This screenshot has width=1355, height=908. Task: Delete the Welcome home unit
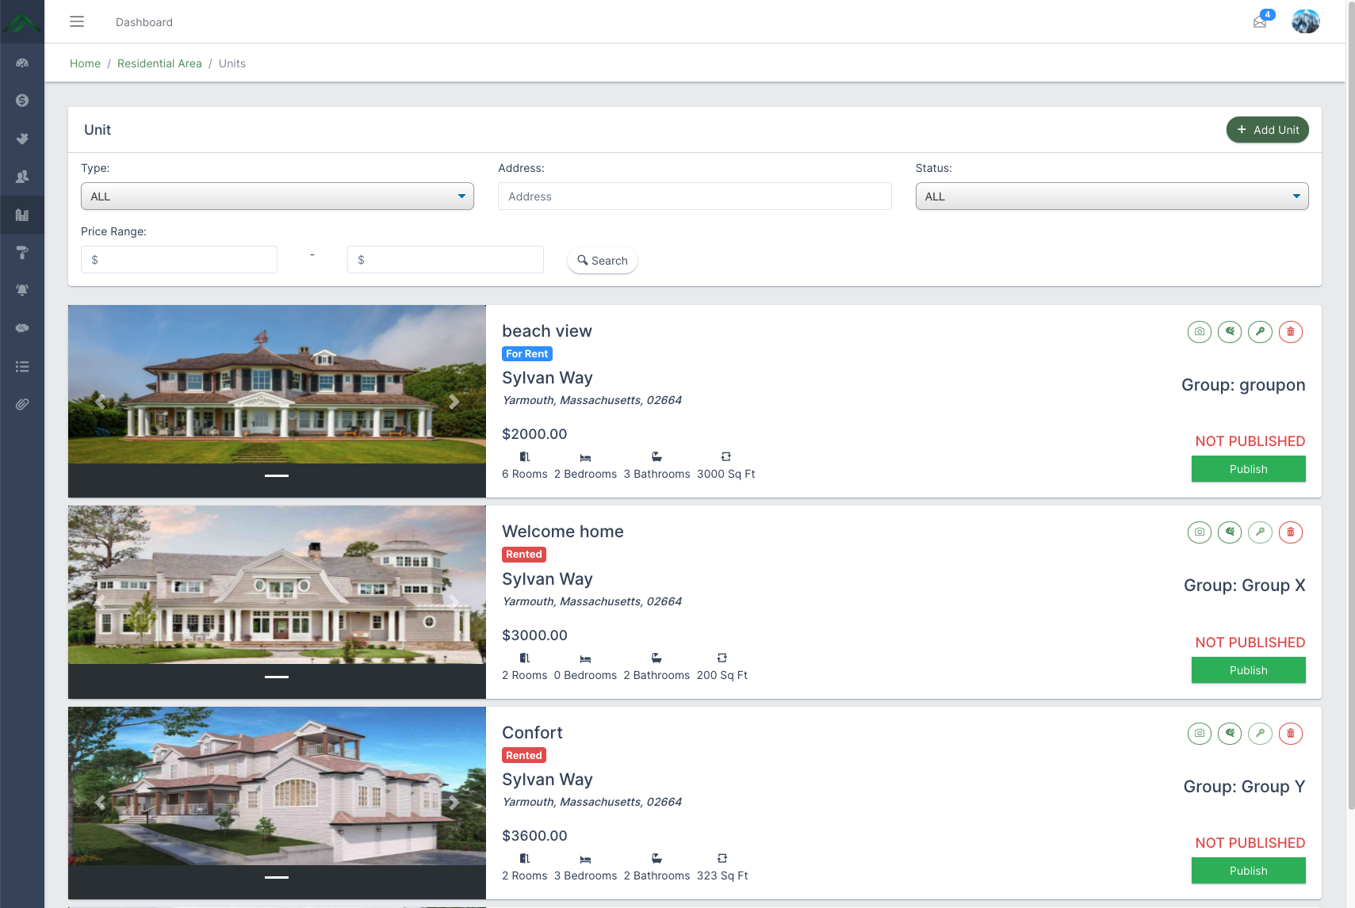coord(1290,532)
